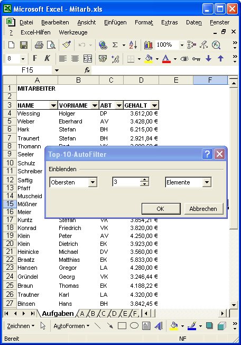
Task: Click the AutoSum sigma icon
Action: [115, 45]
